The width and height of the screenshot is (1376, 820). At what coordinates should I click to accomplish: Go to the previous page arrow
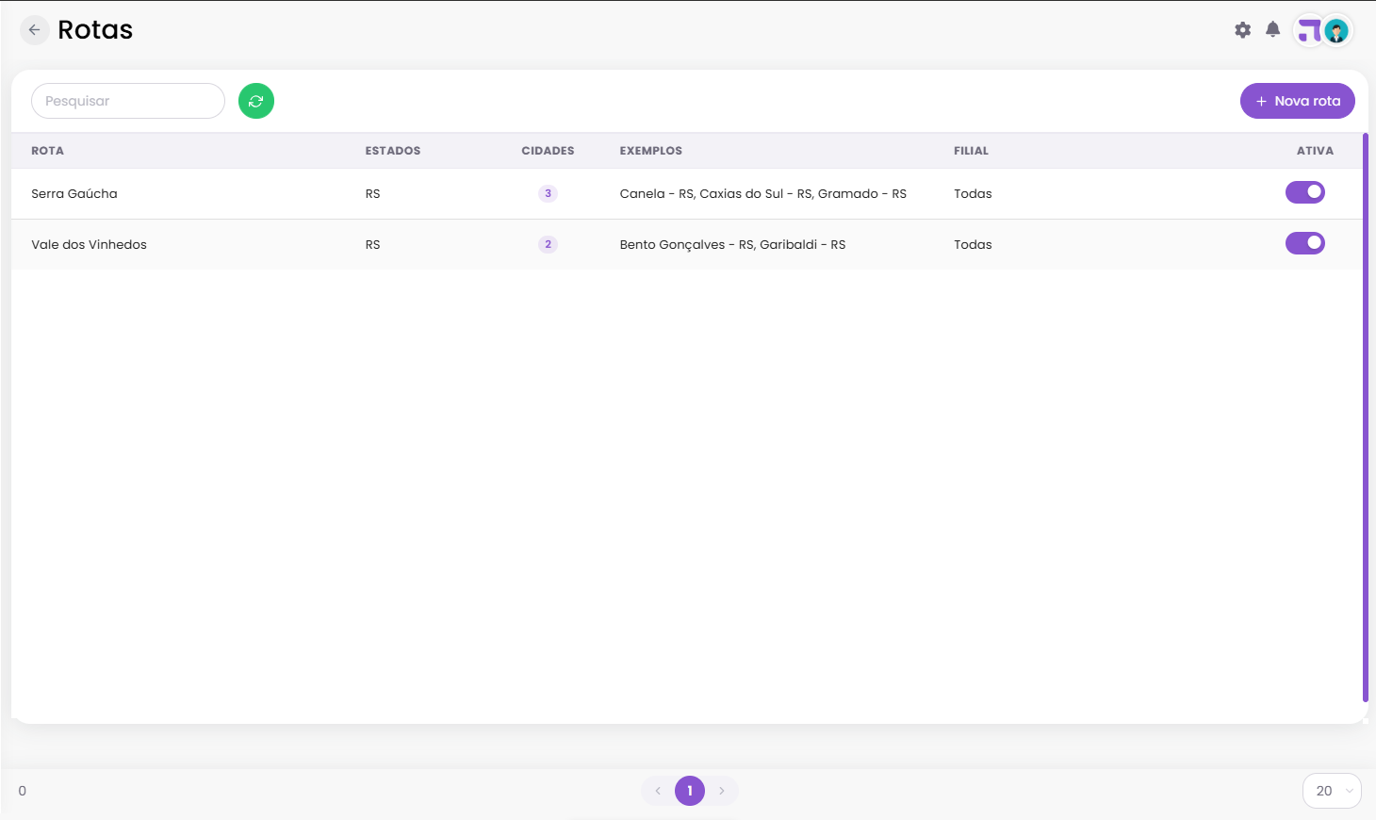tap(658, 791)
